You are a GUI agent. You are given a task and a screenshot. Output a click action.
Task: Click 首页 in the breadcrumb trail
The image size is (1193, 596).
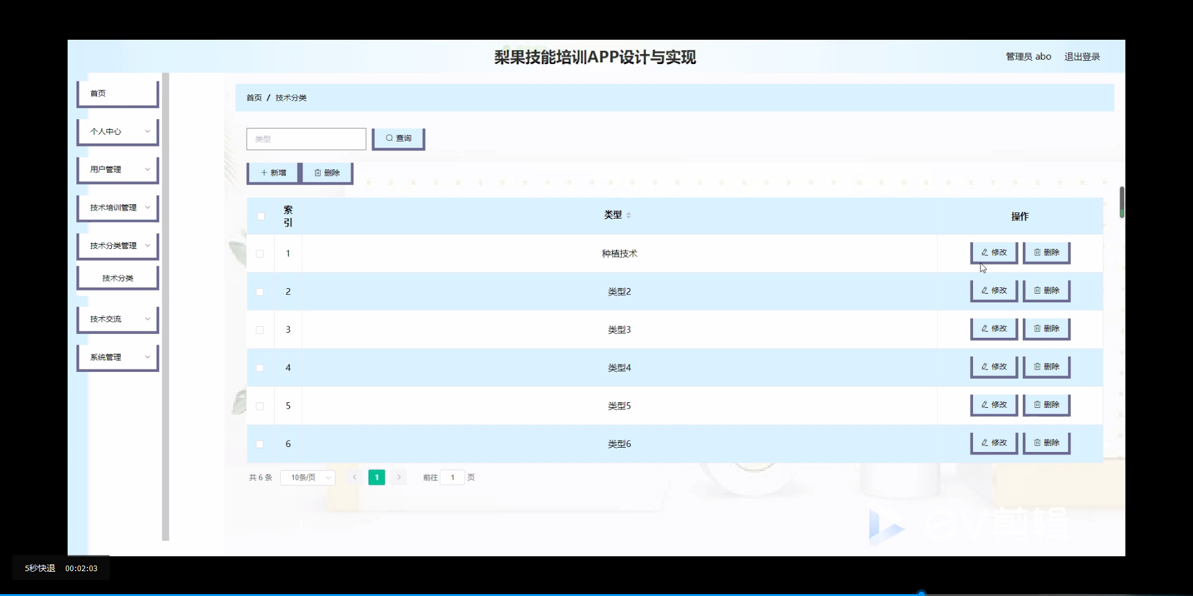point(254,97)
